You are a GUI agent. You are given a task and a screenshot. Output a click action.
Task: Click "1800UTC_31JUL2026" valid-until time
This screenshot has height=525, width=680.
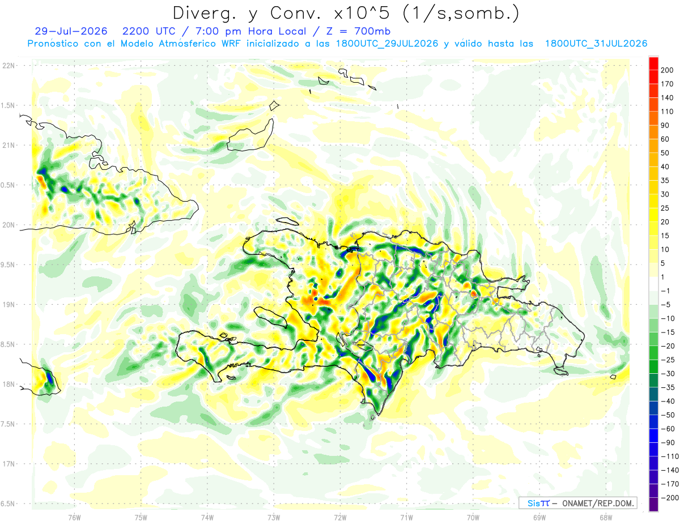pyautogui.click(x=596, y=44)
